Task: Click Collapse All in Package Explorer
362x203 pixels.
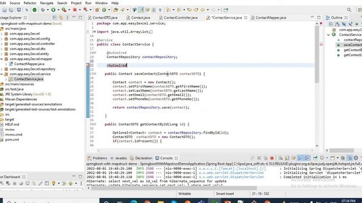Action: pos(54,17)
